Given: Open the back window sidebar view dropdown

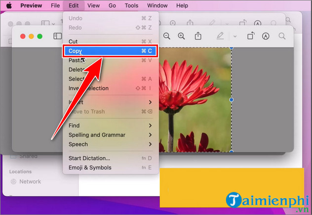Looking at the screenshot, I should (x=53, y=24).
